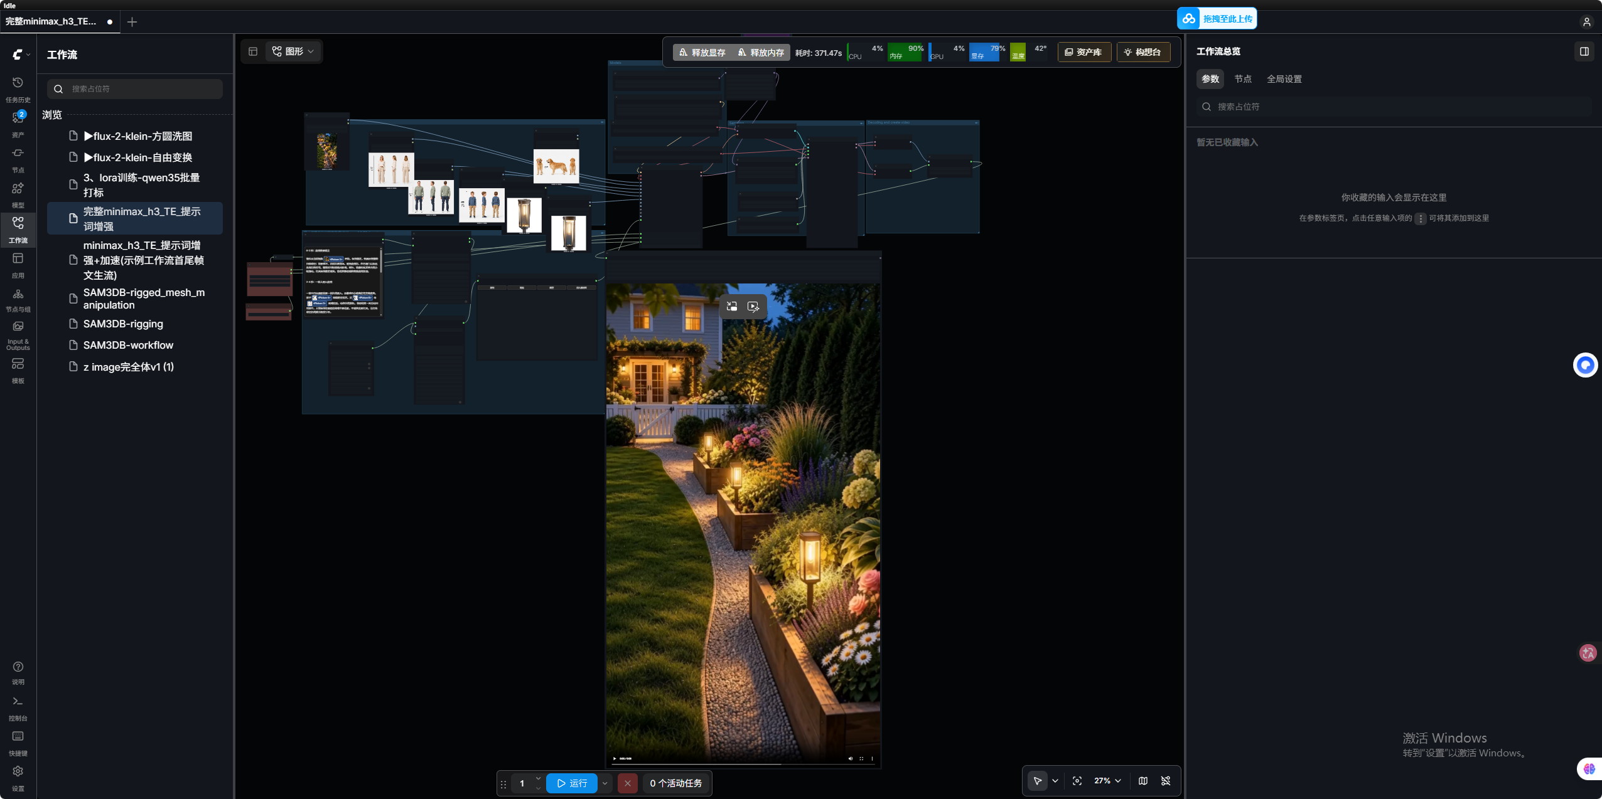
Task: Toggle the sidebar panel icon beside 图形
Action: [x=253, y=51]
